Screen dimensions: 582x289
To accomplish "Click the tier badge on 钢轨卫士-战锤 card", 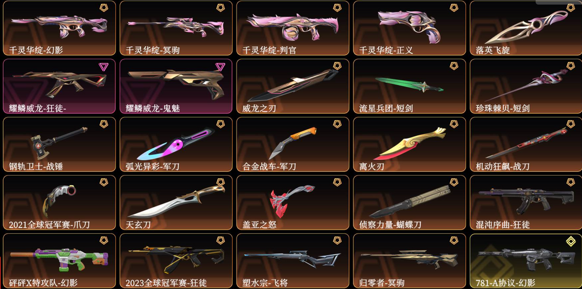I will point(103,124).
